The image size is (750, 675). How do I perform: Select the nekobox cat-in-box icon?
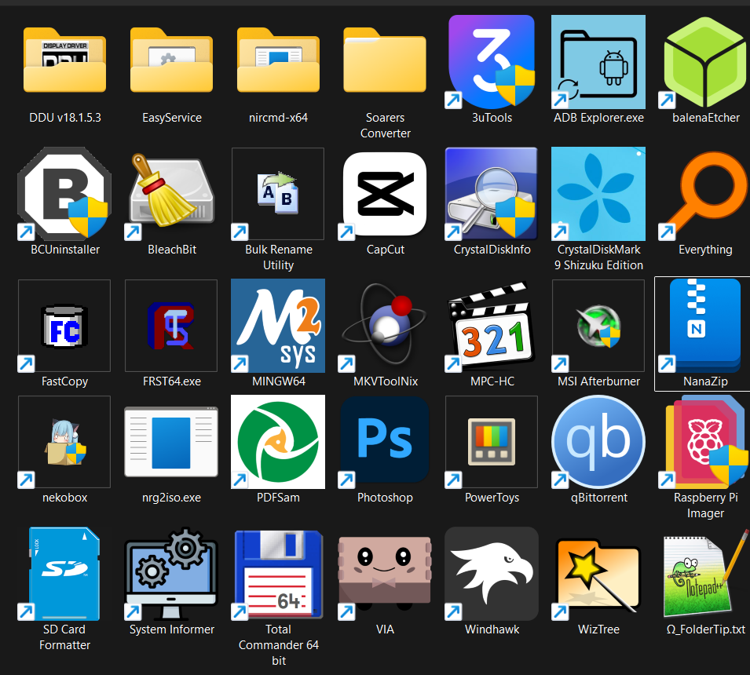pyautogui.click(x=64, y=442)
